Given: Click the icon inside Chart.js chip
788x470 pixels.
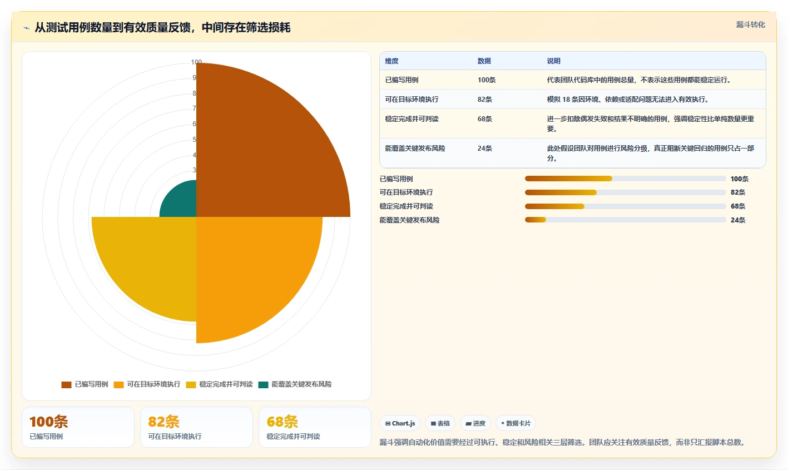Looking at the screenshot, I should tap(388, 423).
